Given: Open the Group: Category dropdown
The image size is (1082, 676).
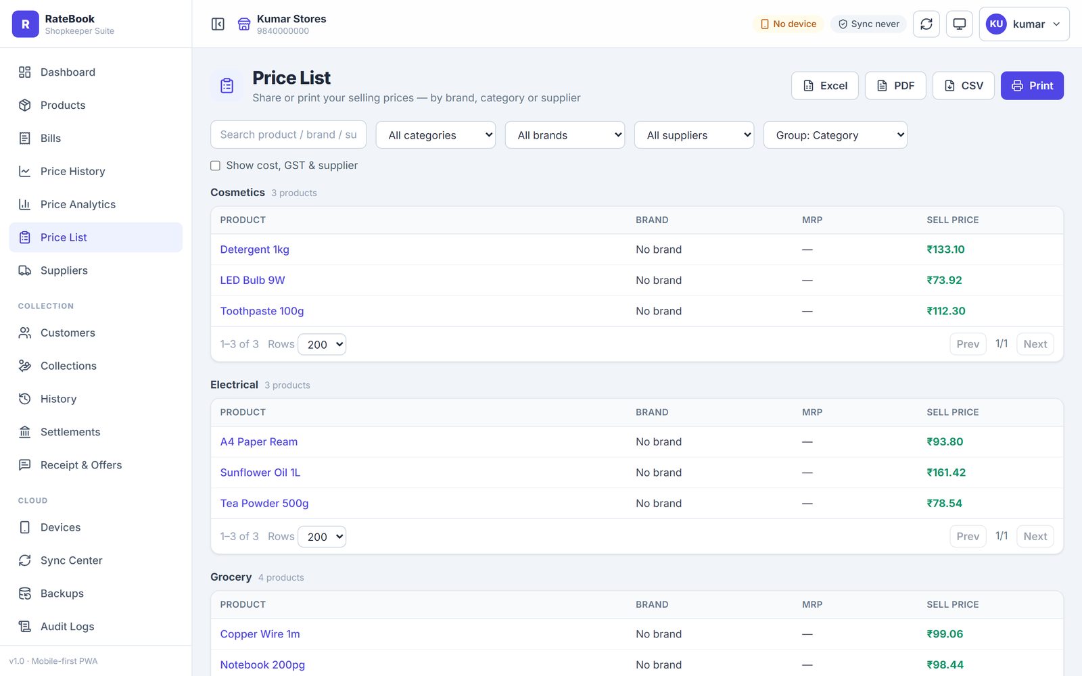Looking at the screenshot, I should [835, 135].
